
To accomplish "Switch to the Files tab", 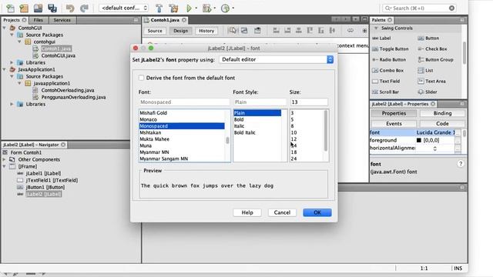I will 38,20.
